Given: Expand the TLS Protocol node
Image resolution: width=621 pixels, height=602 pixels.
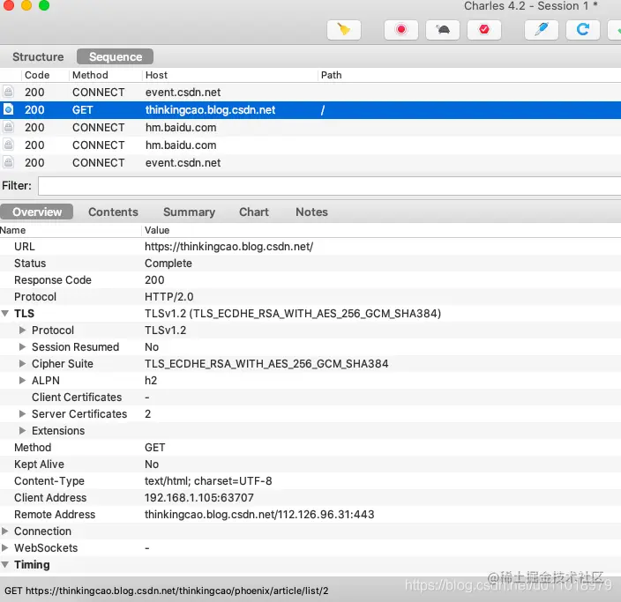Looking at the screenshot, I should click(x=23, y=331).
